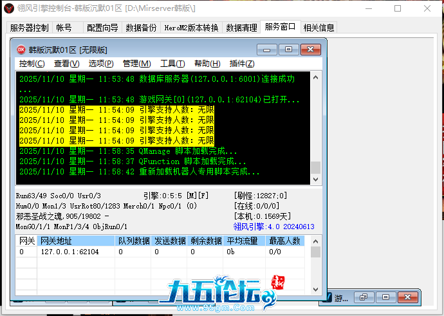
Task: Maximize the minimized 游... window
Action: click(x=385, y=297)
